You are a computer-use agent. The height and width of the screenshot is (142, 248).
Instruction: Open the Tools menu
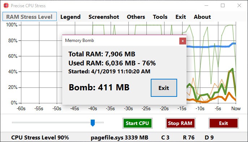coord(160,17)
